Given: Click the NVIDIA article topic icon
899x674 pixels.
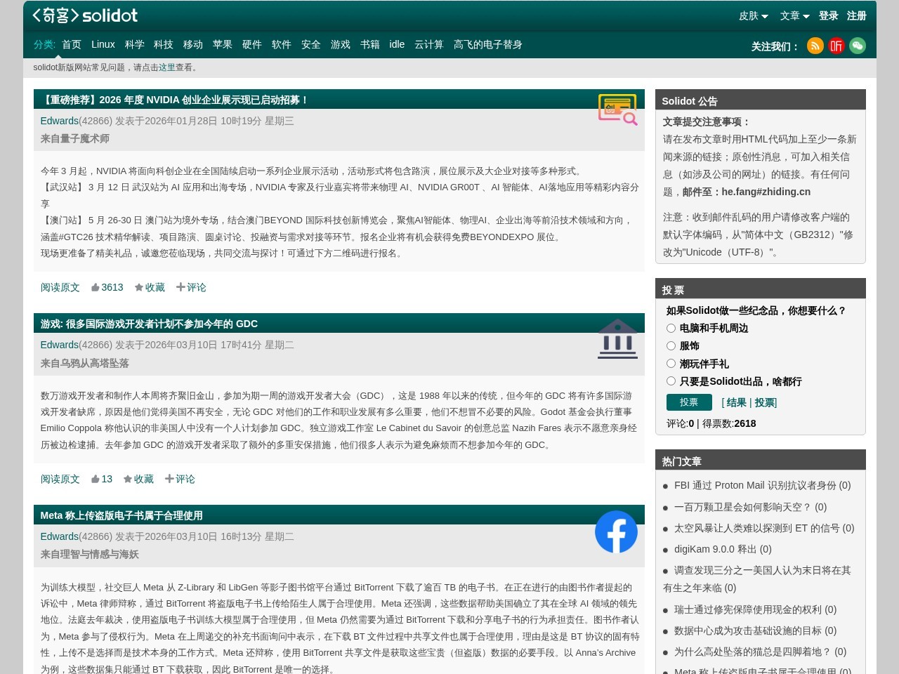Looking at the screenshot, I should [617, 110].
